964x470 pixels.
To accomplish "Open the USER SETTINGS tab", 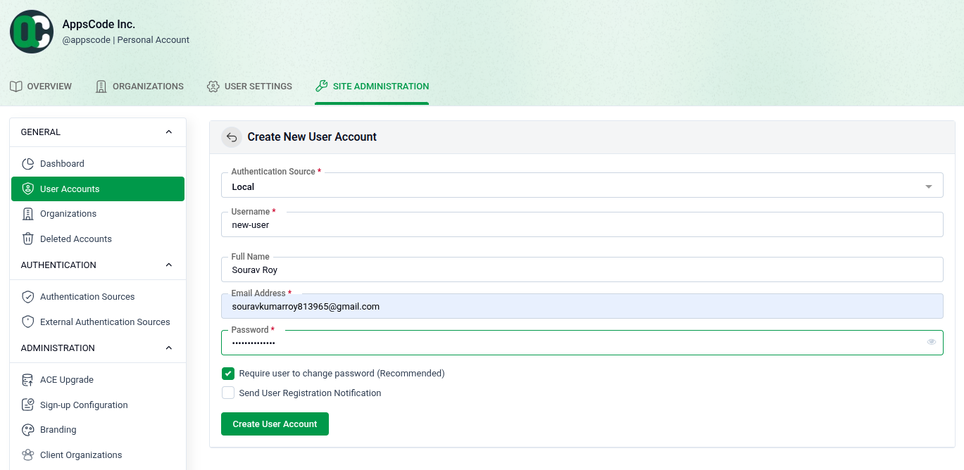I will (x=249, y=86).
